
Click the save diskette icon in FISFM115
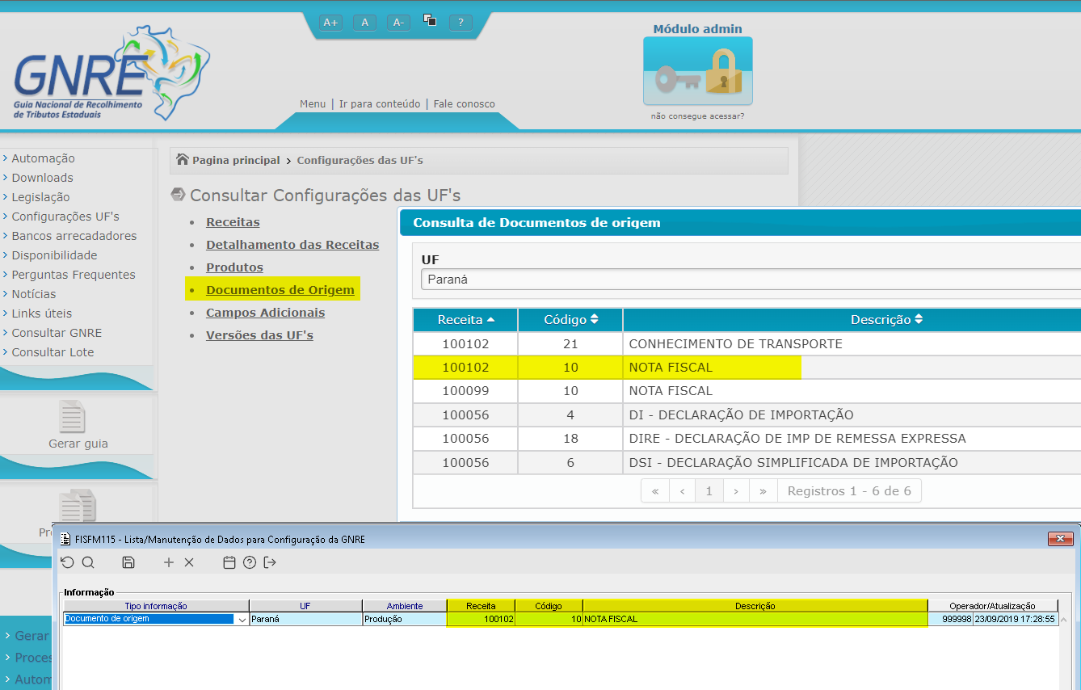128,562
